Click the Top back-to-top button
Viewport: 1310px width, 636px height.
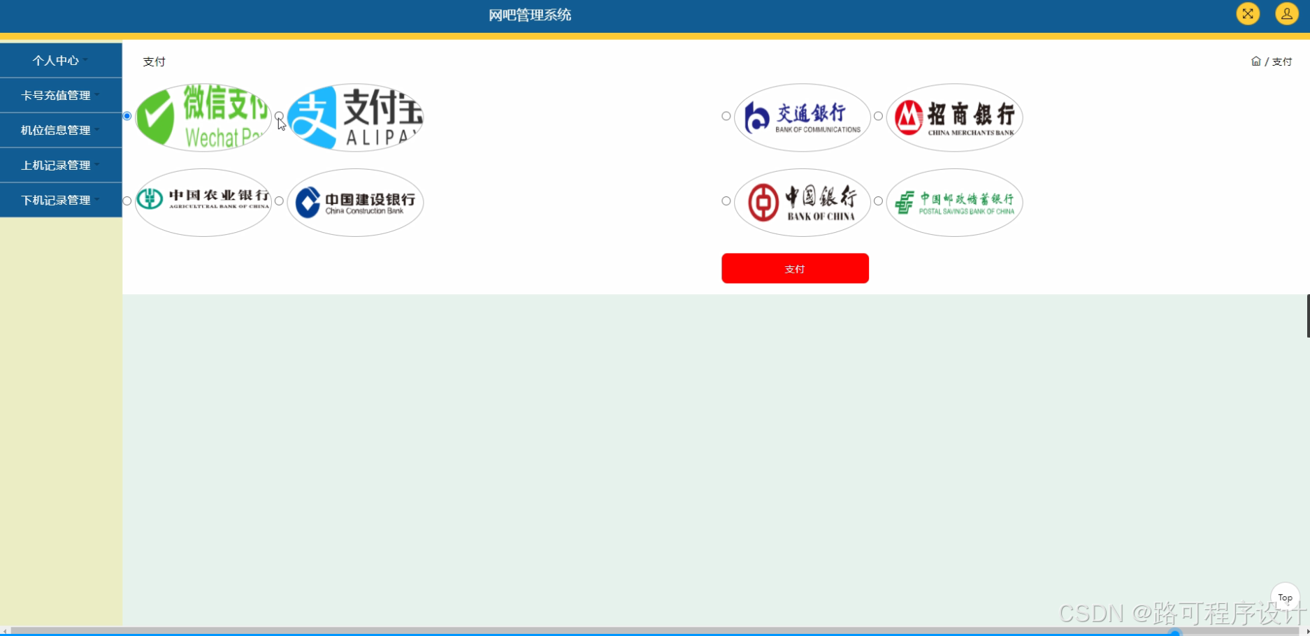point(1285,598)
